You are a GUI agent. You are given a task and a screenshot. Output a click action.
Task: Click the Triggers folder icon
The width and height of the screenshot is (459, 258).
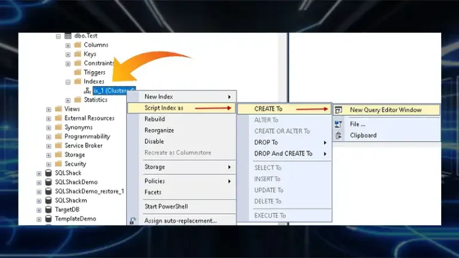pos(78,72)
